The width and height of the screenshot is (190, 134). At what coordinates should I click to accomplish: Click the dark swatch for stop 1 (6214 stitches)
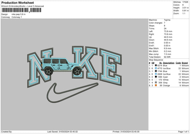point(156,65)
